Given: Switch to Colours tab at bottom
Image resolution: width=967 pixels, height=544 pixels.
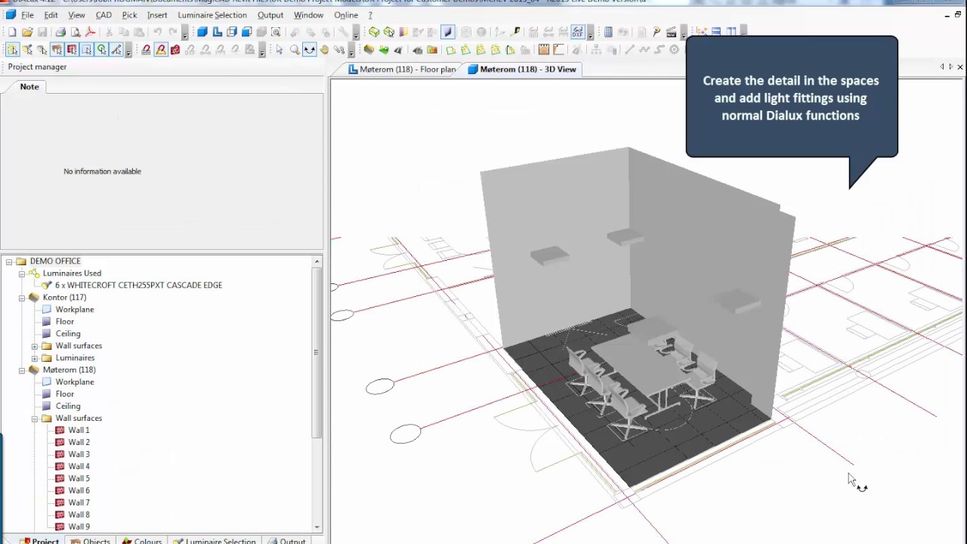Looking at the screenshot, I should pos(142,541).
